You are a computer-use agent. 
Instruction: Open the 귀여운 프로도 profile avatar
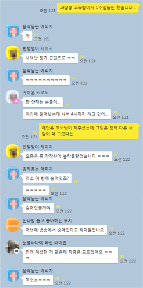(12, 97)
